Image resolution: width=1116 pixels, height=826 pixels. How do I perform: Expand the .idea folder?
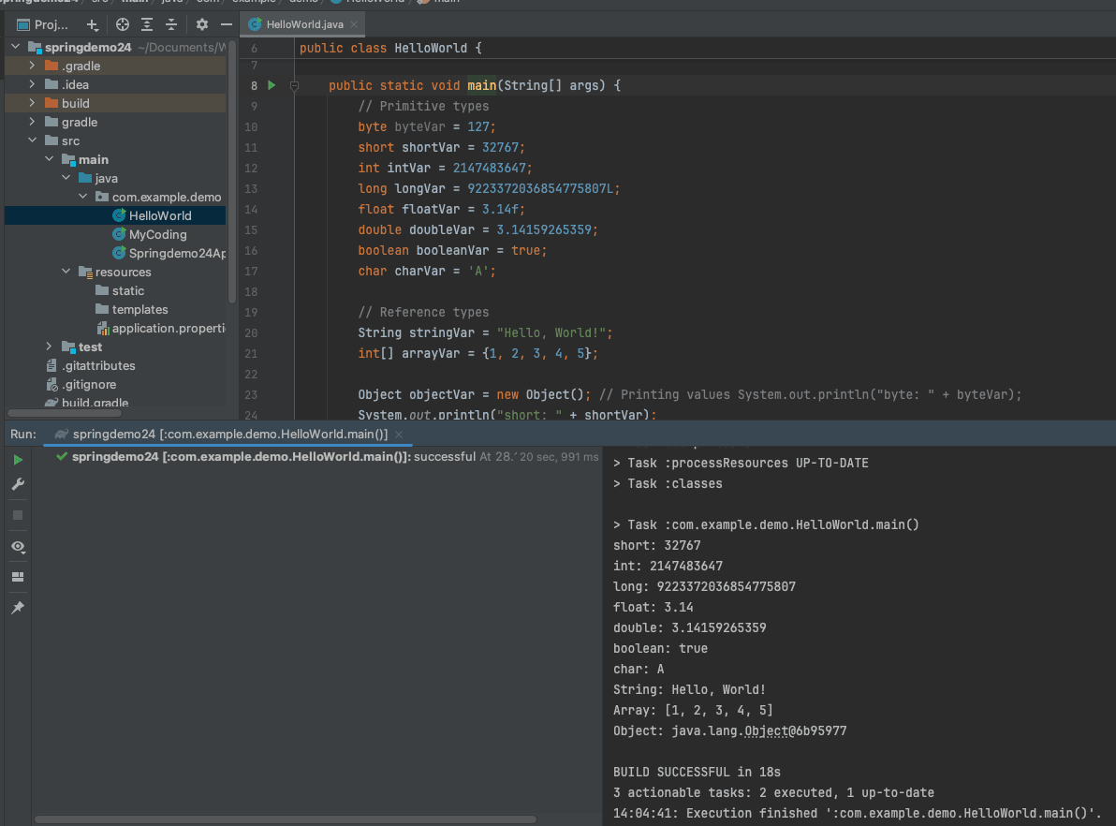pos(32,84)
